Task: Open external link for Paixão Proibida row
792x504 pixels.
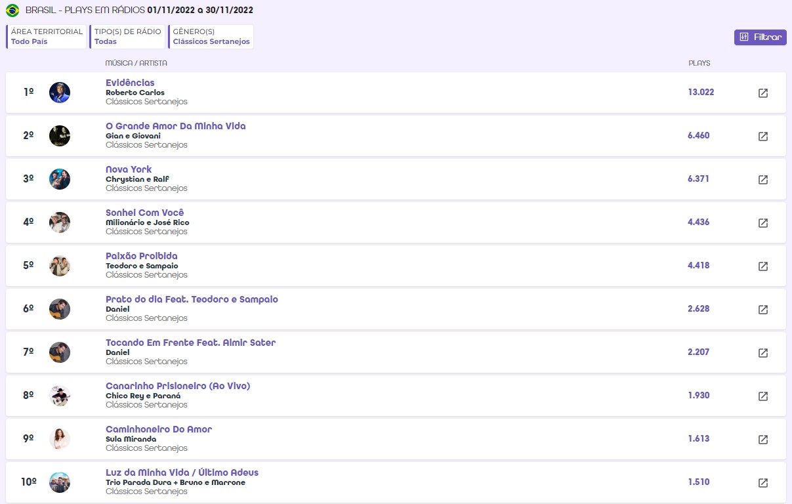Action: pyautogui.click(x=763, y=266)
